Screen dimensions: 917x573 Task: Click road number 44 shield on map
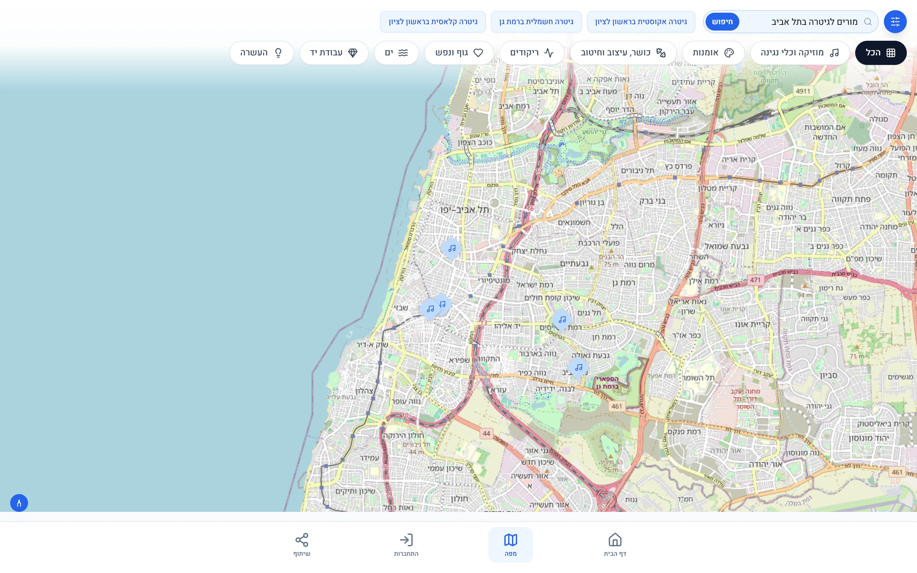click(x=486, y=433)
